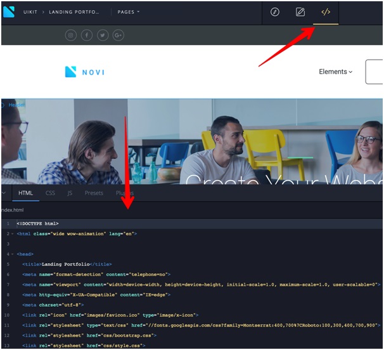
Task: Switch to edit mode pencil icon
Action: [300, 12]
